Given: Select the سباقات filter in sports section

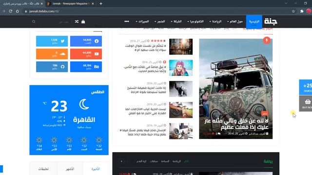Looking at the screenshot, I should coord(154,161).
